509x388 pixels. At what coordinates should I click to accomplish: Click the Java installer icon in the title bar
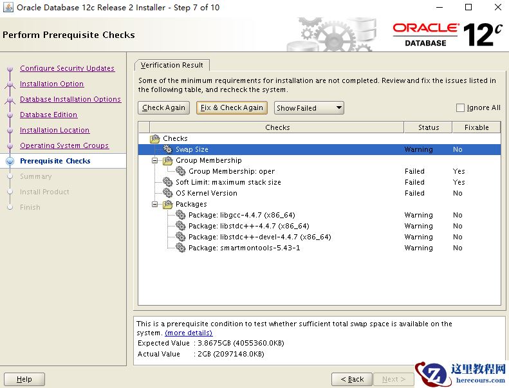[x=8, y=7]
